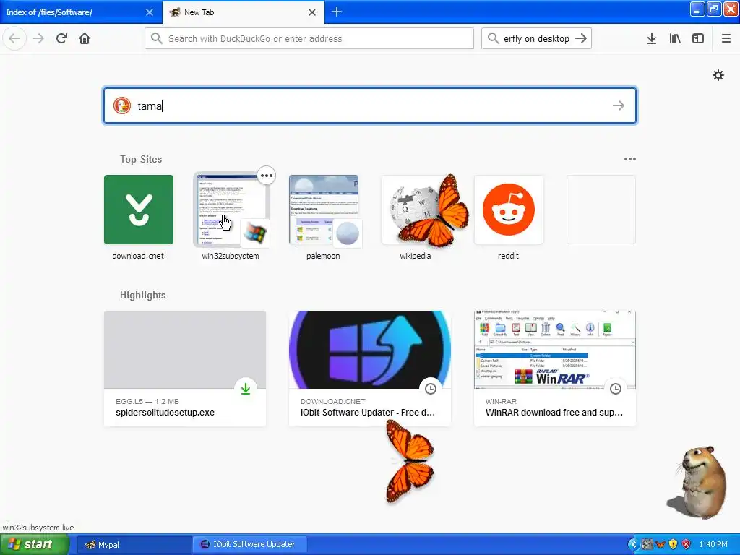The width and height of the screenshot is (740, 555).
Task: Open the Windows Start menu
Action: pos(34,545)
